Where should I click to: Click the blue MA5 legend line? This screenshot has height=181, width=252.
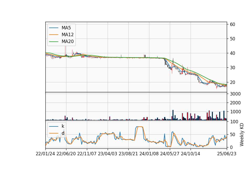pyautogui.click(x=54, y=28)
